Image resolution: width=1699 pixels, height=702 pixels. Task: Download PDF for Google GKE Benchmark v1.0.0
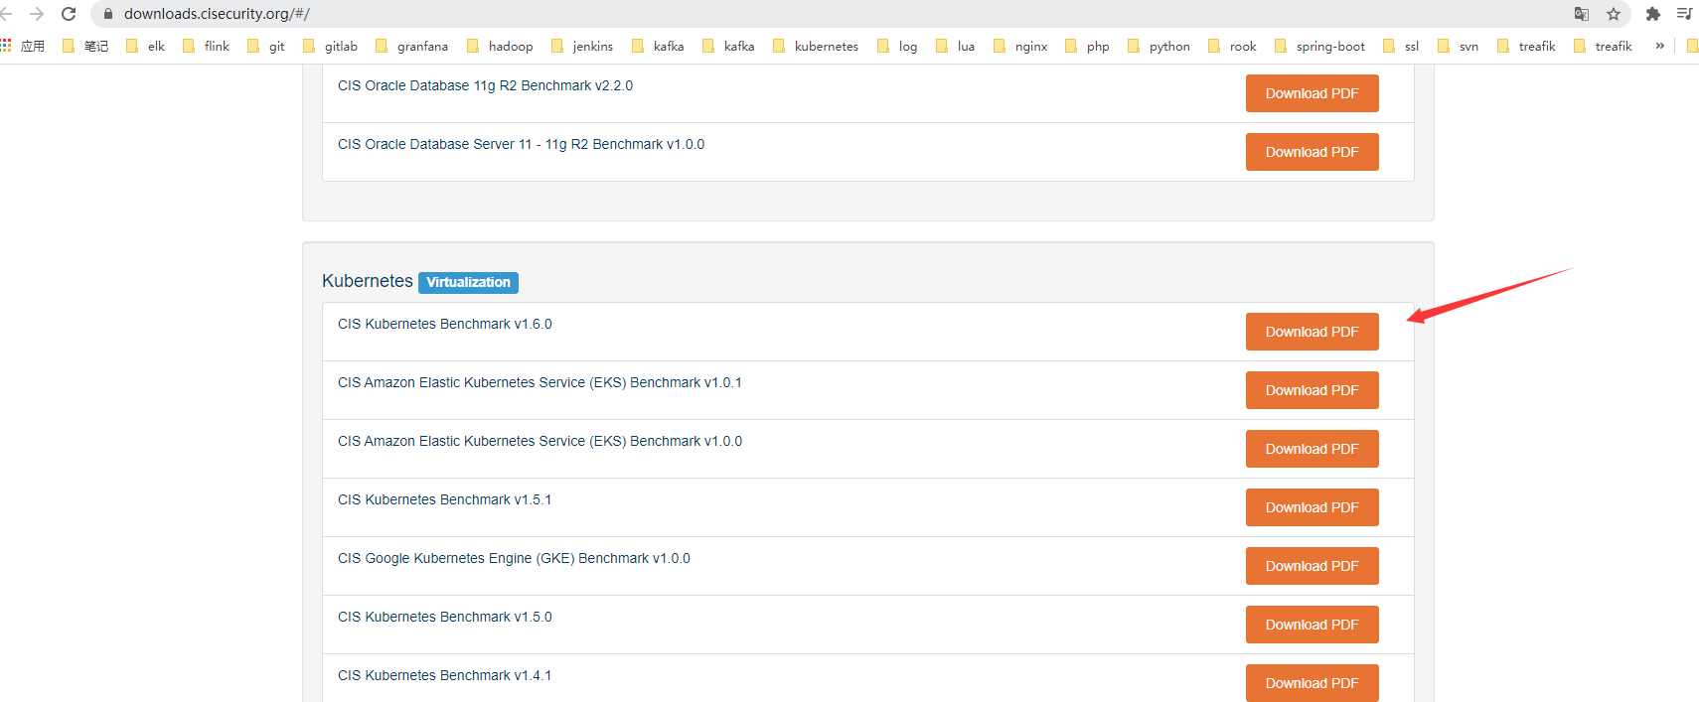pos(1312,566)
